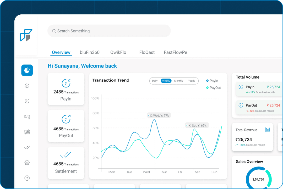Open settings gear in sidebar
This screenshot has height=189, width=283.
pyautogui.click(x=27, y=163)
